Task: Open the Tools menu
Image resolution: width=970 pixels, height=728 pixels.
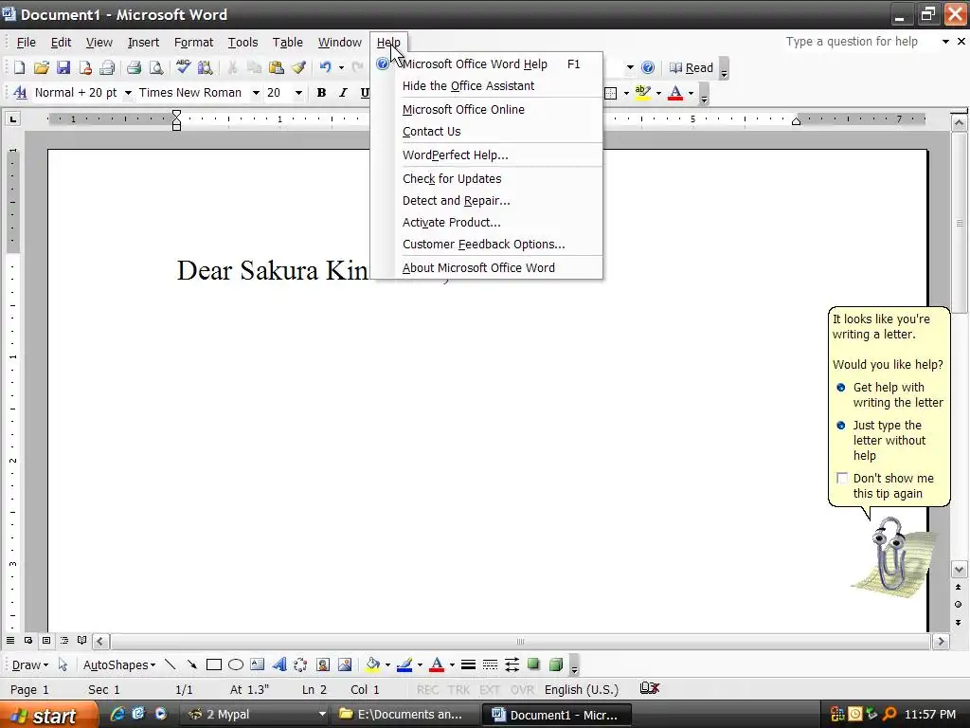Action: pos(242,42)
